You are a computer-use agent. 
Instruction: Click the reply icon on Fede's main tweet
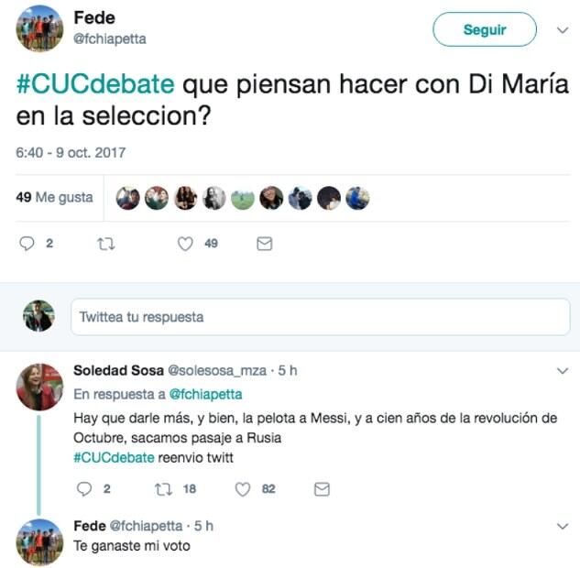tap(27, 244)
